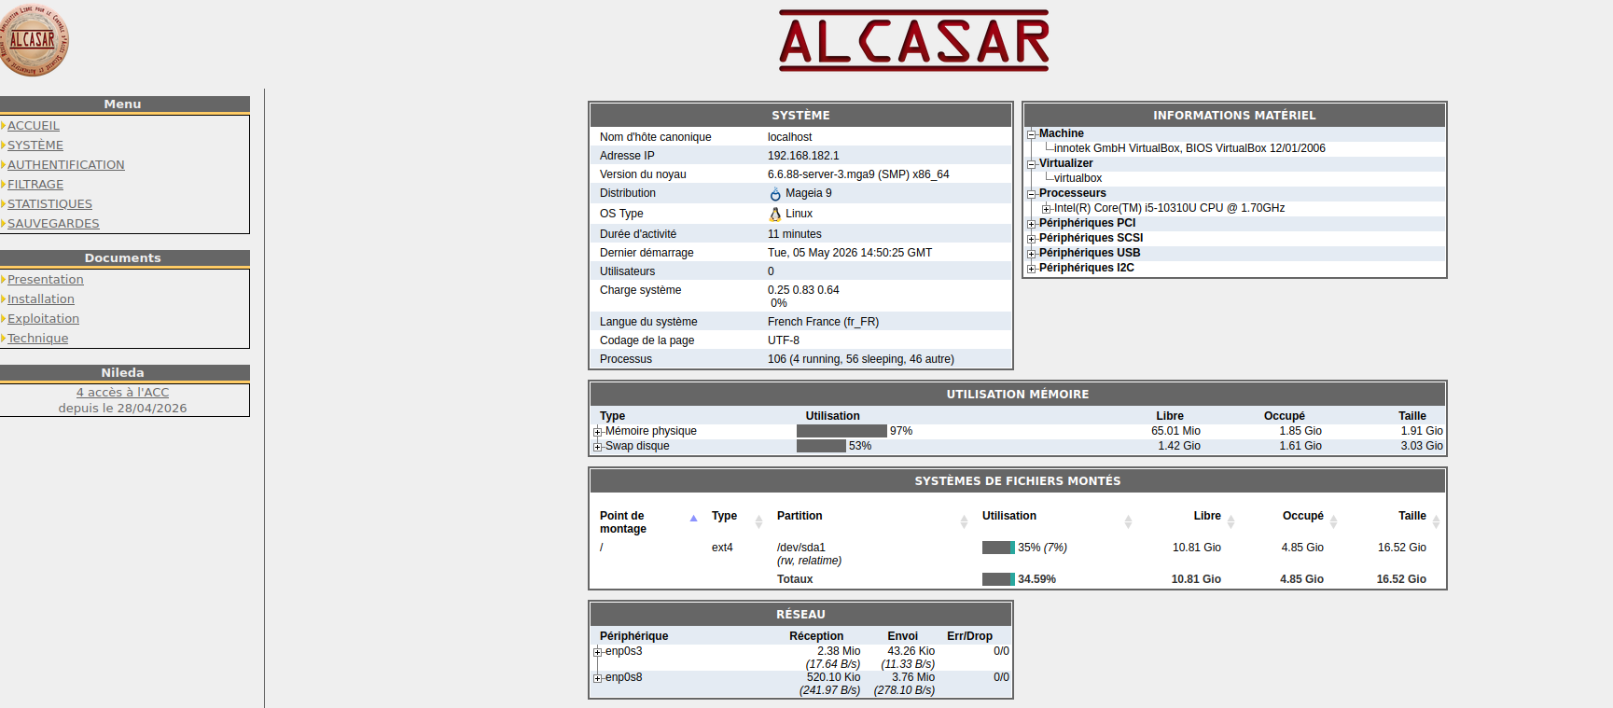This screenshot has width=1613, height=708.
Task: Collapse the Virtualizer tree node
Action: click(1032, 164)
